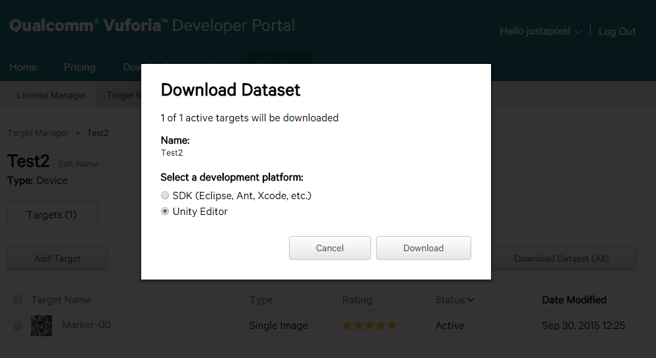This screenshot has width=656, height=358.
Task: Click the 'Single Image' type cell
Action: [x=279, y=326]
